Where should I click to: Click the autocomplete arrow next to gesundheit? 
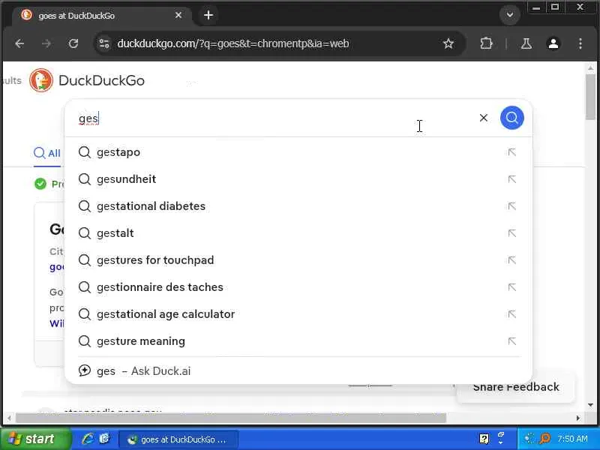[512, 179]
